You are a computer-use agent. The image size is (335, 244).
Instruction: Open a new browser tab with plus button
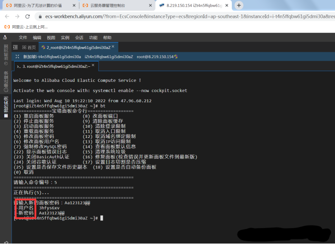(239, 5)
